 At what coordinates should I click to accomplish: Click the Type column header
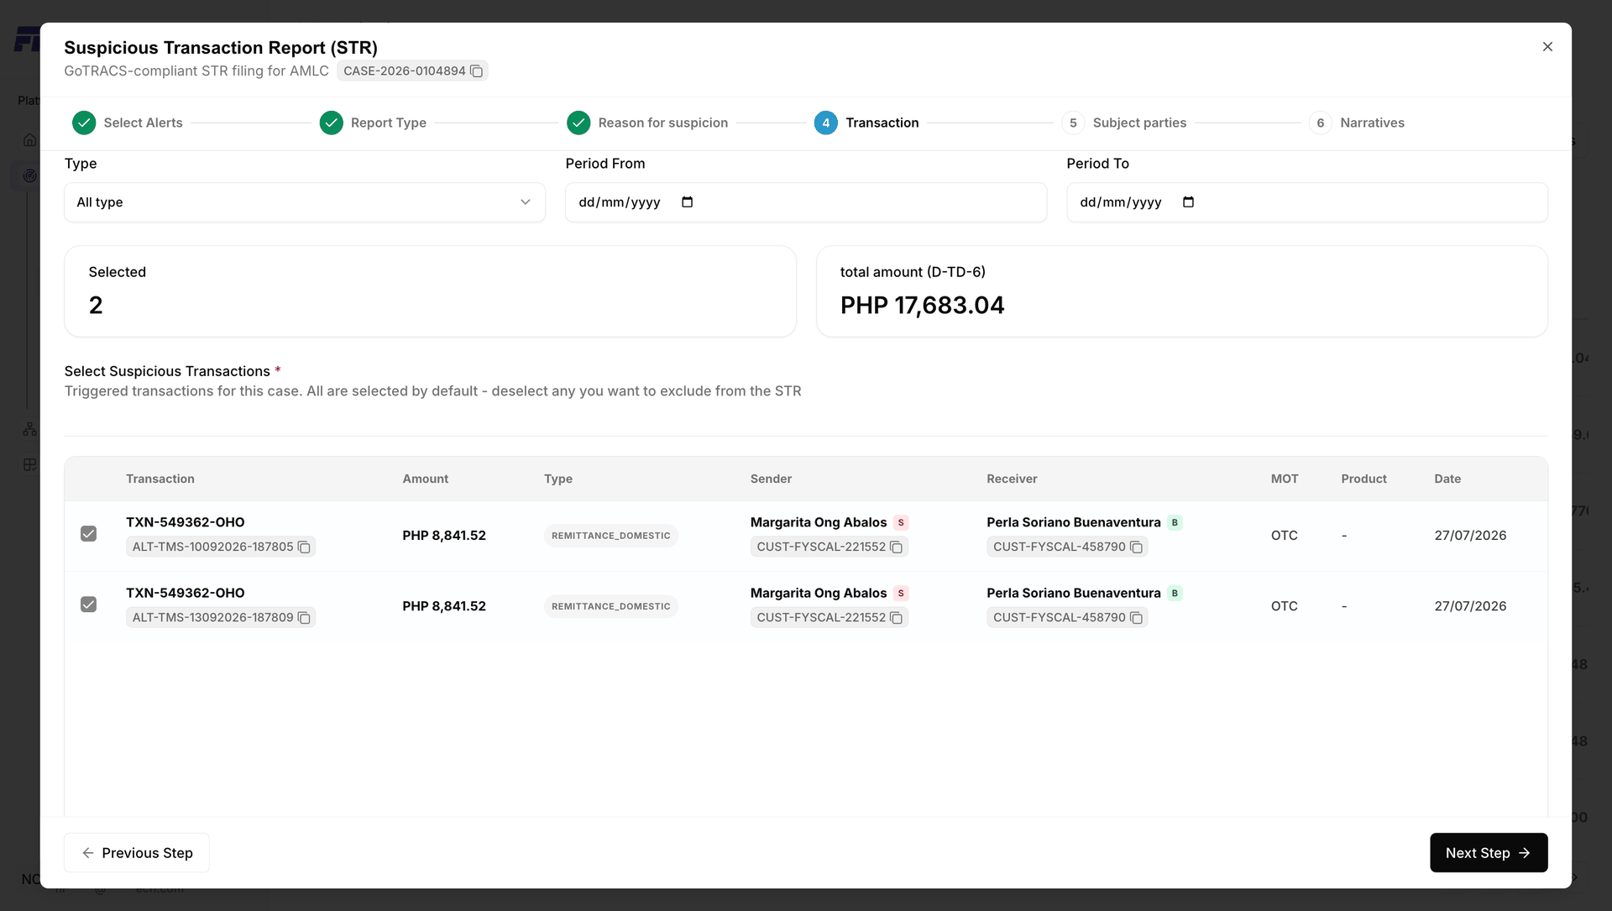558,479
